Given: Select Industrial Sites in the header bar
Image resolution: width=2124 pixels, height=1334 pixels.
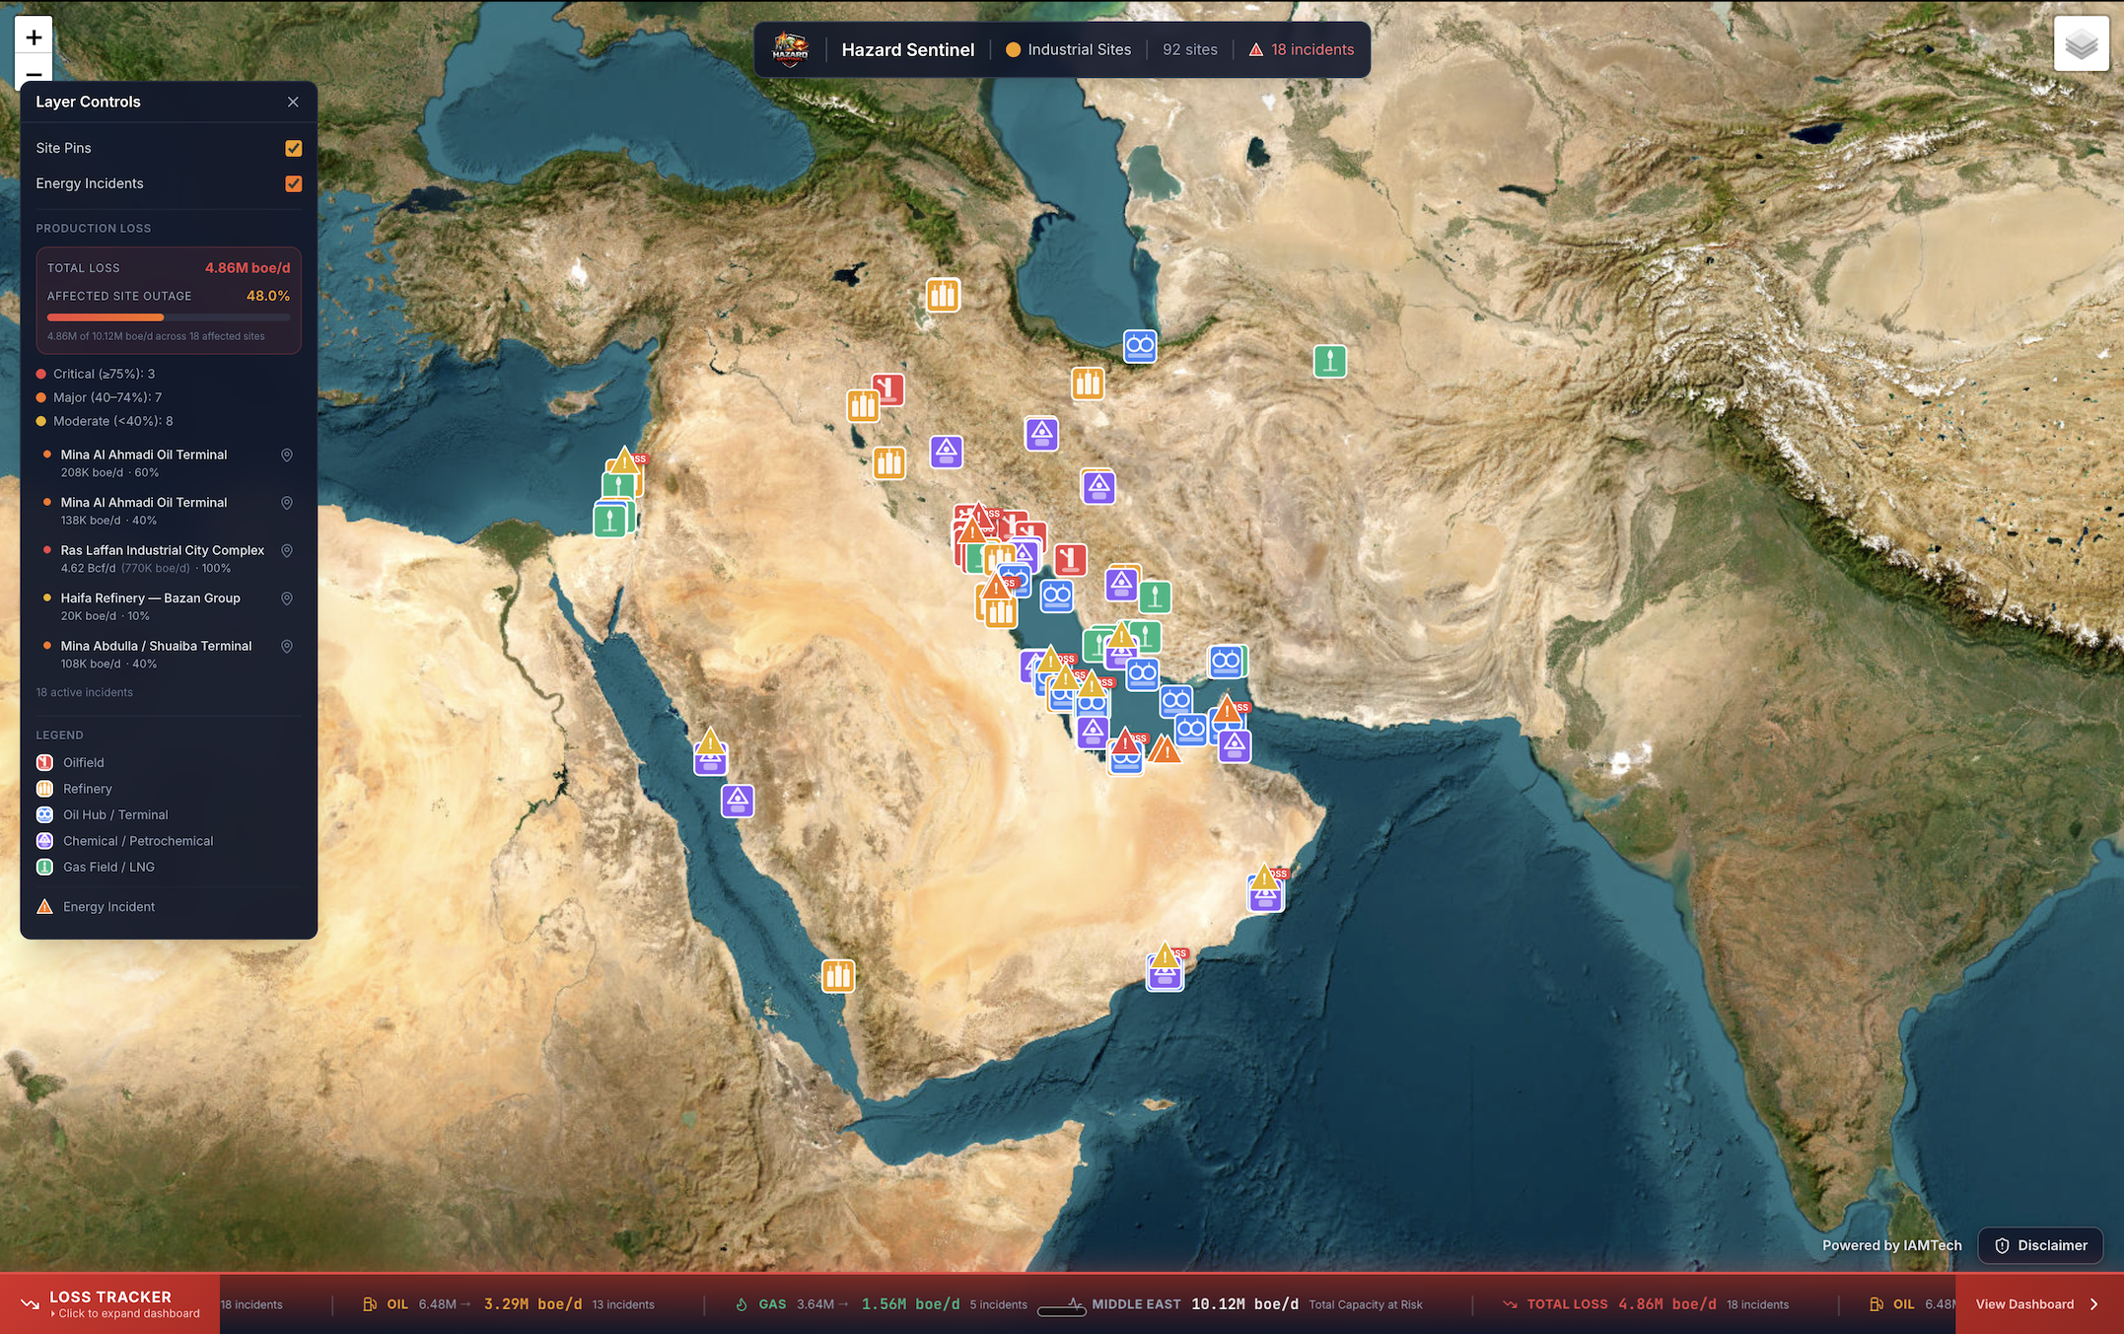Looking at the screenshot, I should (x=1078, y=48).
